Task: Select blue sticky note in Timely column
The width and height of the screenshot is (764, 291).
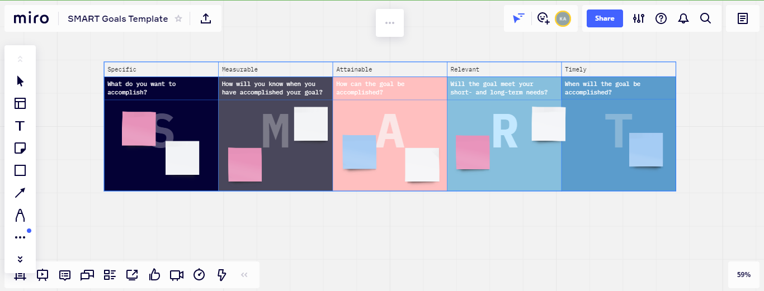Action: (x=646, y=150)
